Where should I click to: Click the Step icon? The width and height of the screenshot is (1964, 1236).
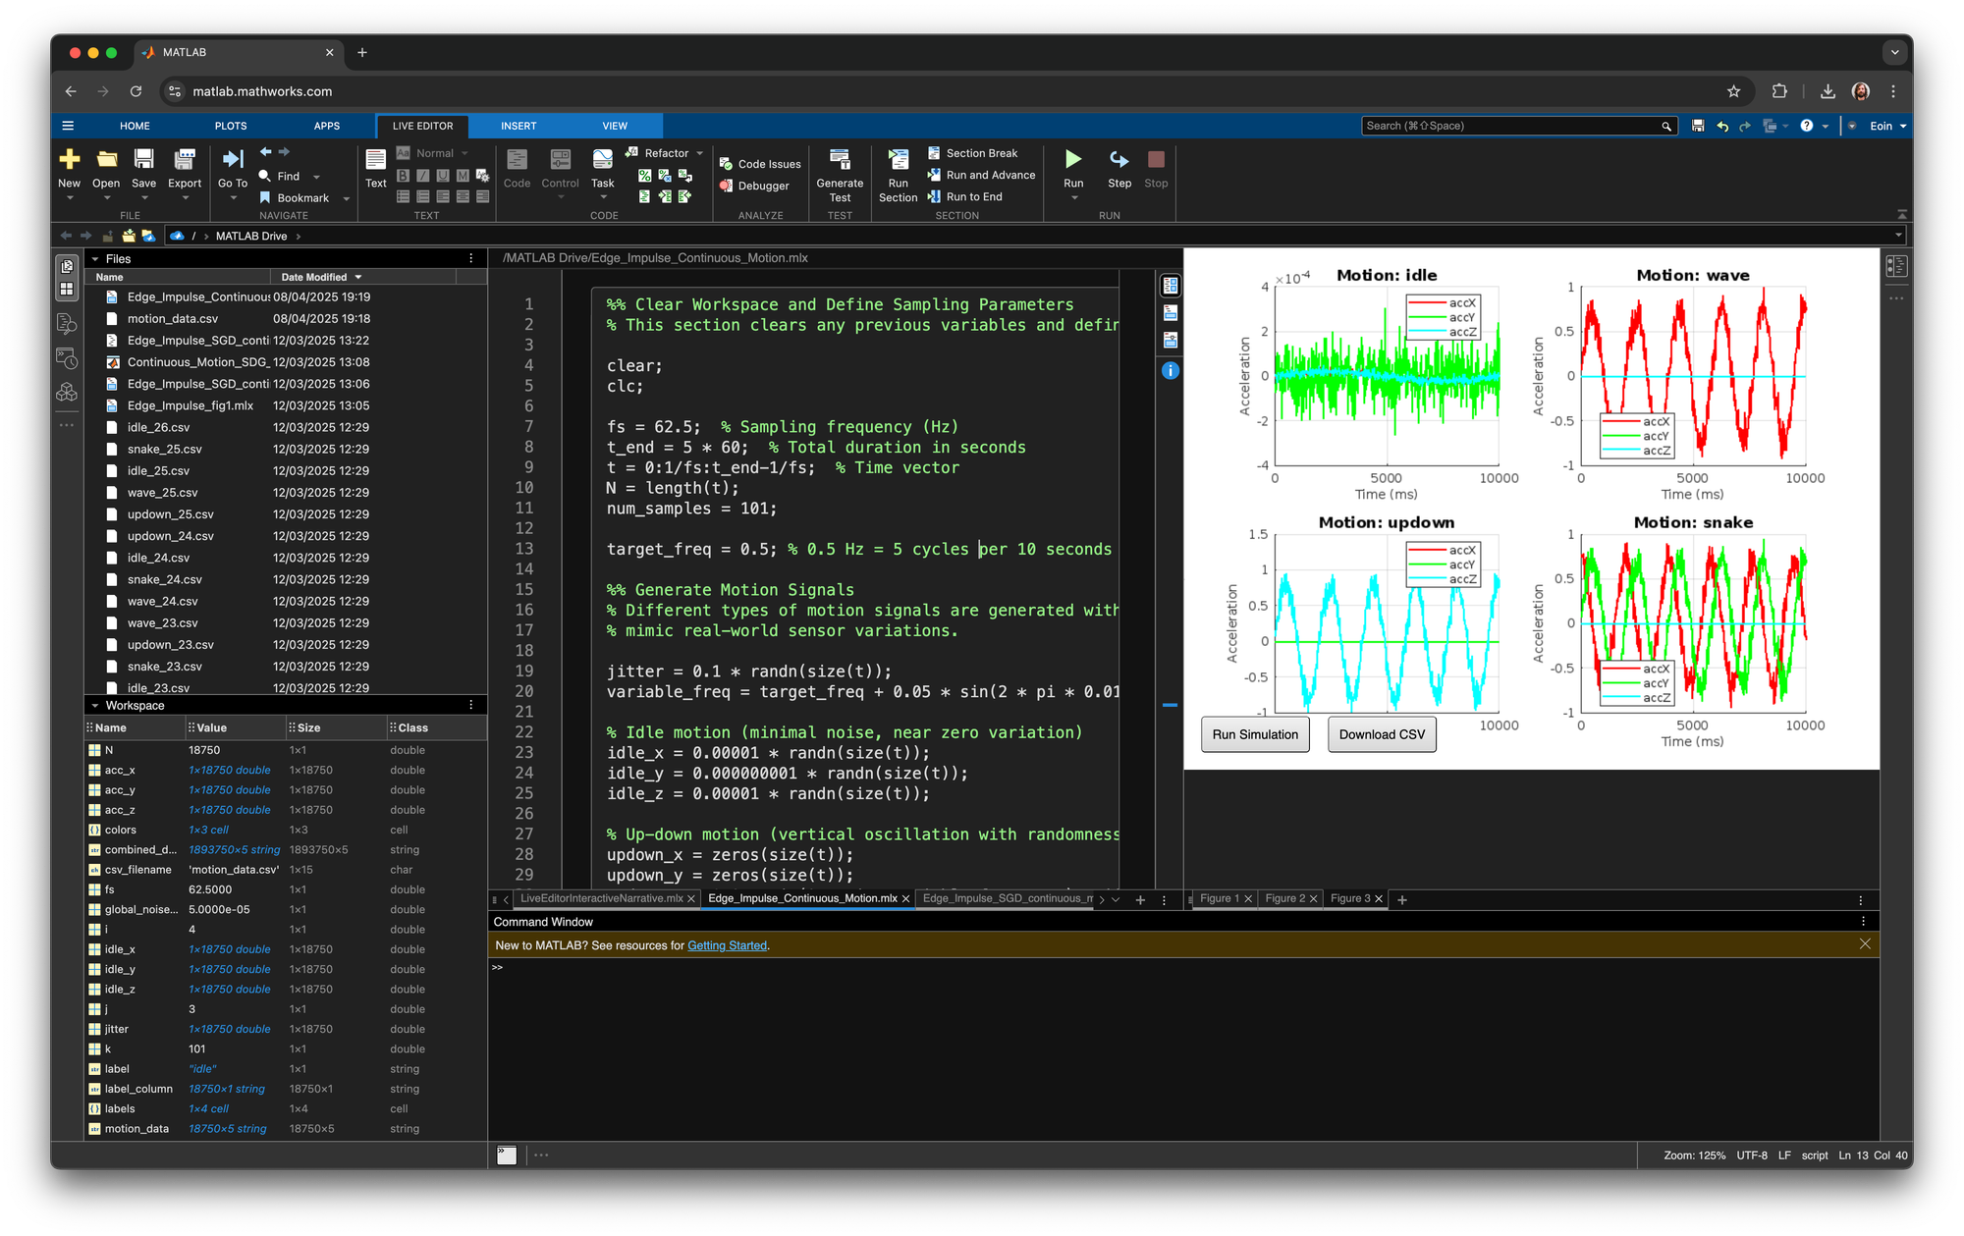[x=1118, y=160]
